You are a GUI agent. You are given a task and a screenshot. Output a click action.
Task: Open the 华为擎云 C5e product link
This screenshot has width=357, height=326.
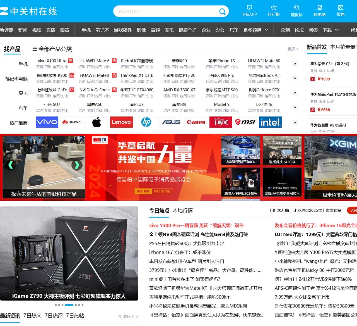click(x=330, y=64)
